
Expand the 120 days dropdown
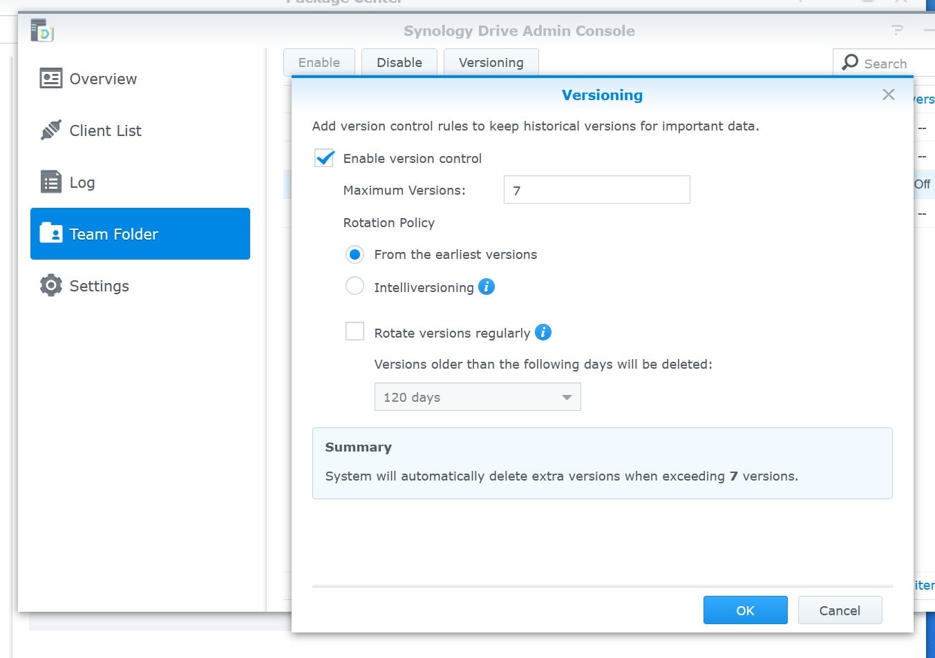point(478,397)
